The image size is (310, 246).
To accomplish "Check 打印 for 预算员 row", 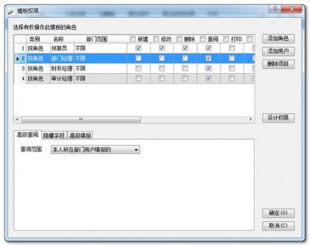I will pos(232,48).
